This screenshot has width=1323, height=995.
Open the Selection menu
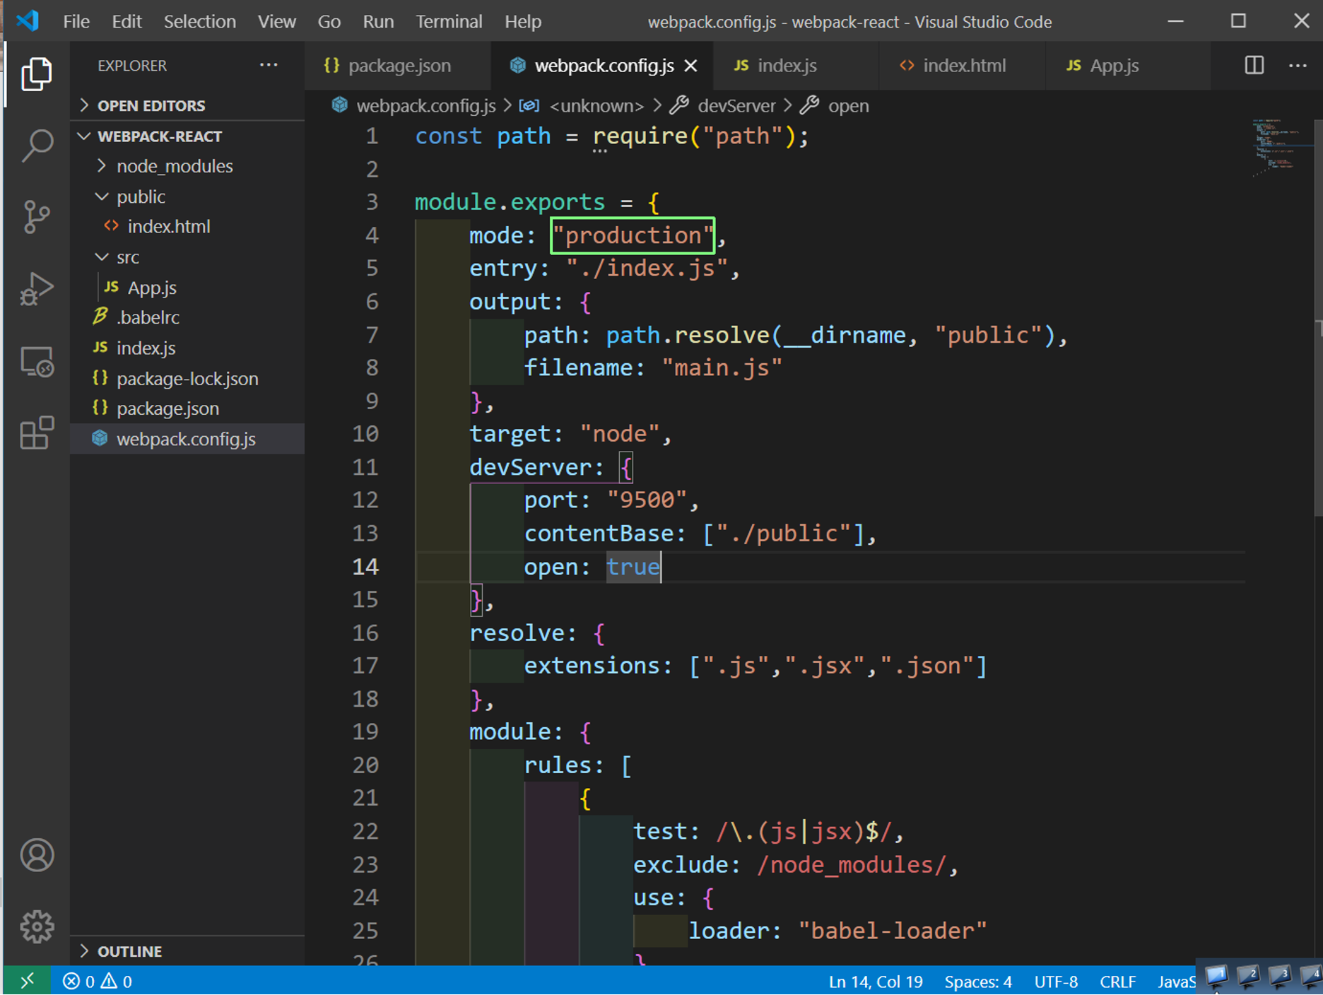(x=200, y=22)
